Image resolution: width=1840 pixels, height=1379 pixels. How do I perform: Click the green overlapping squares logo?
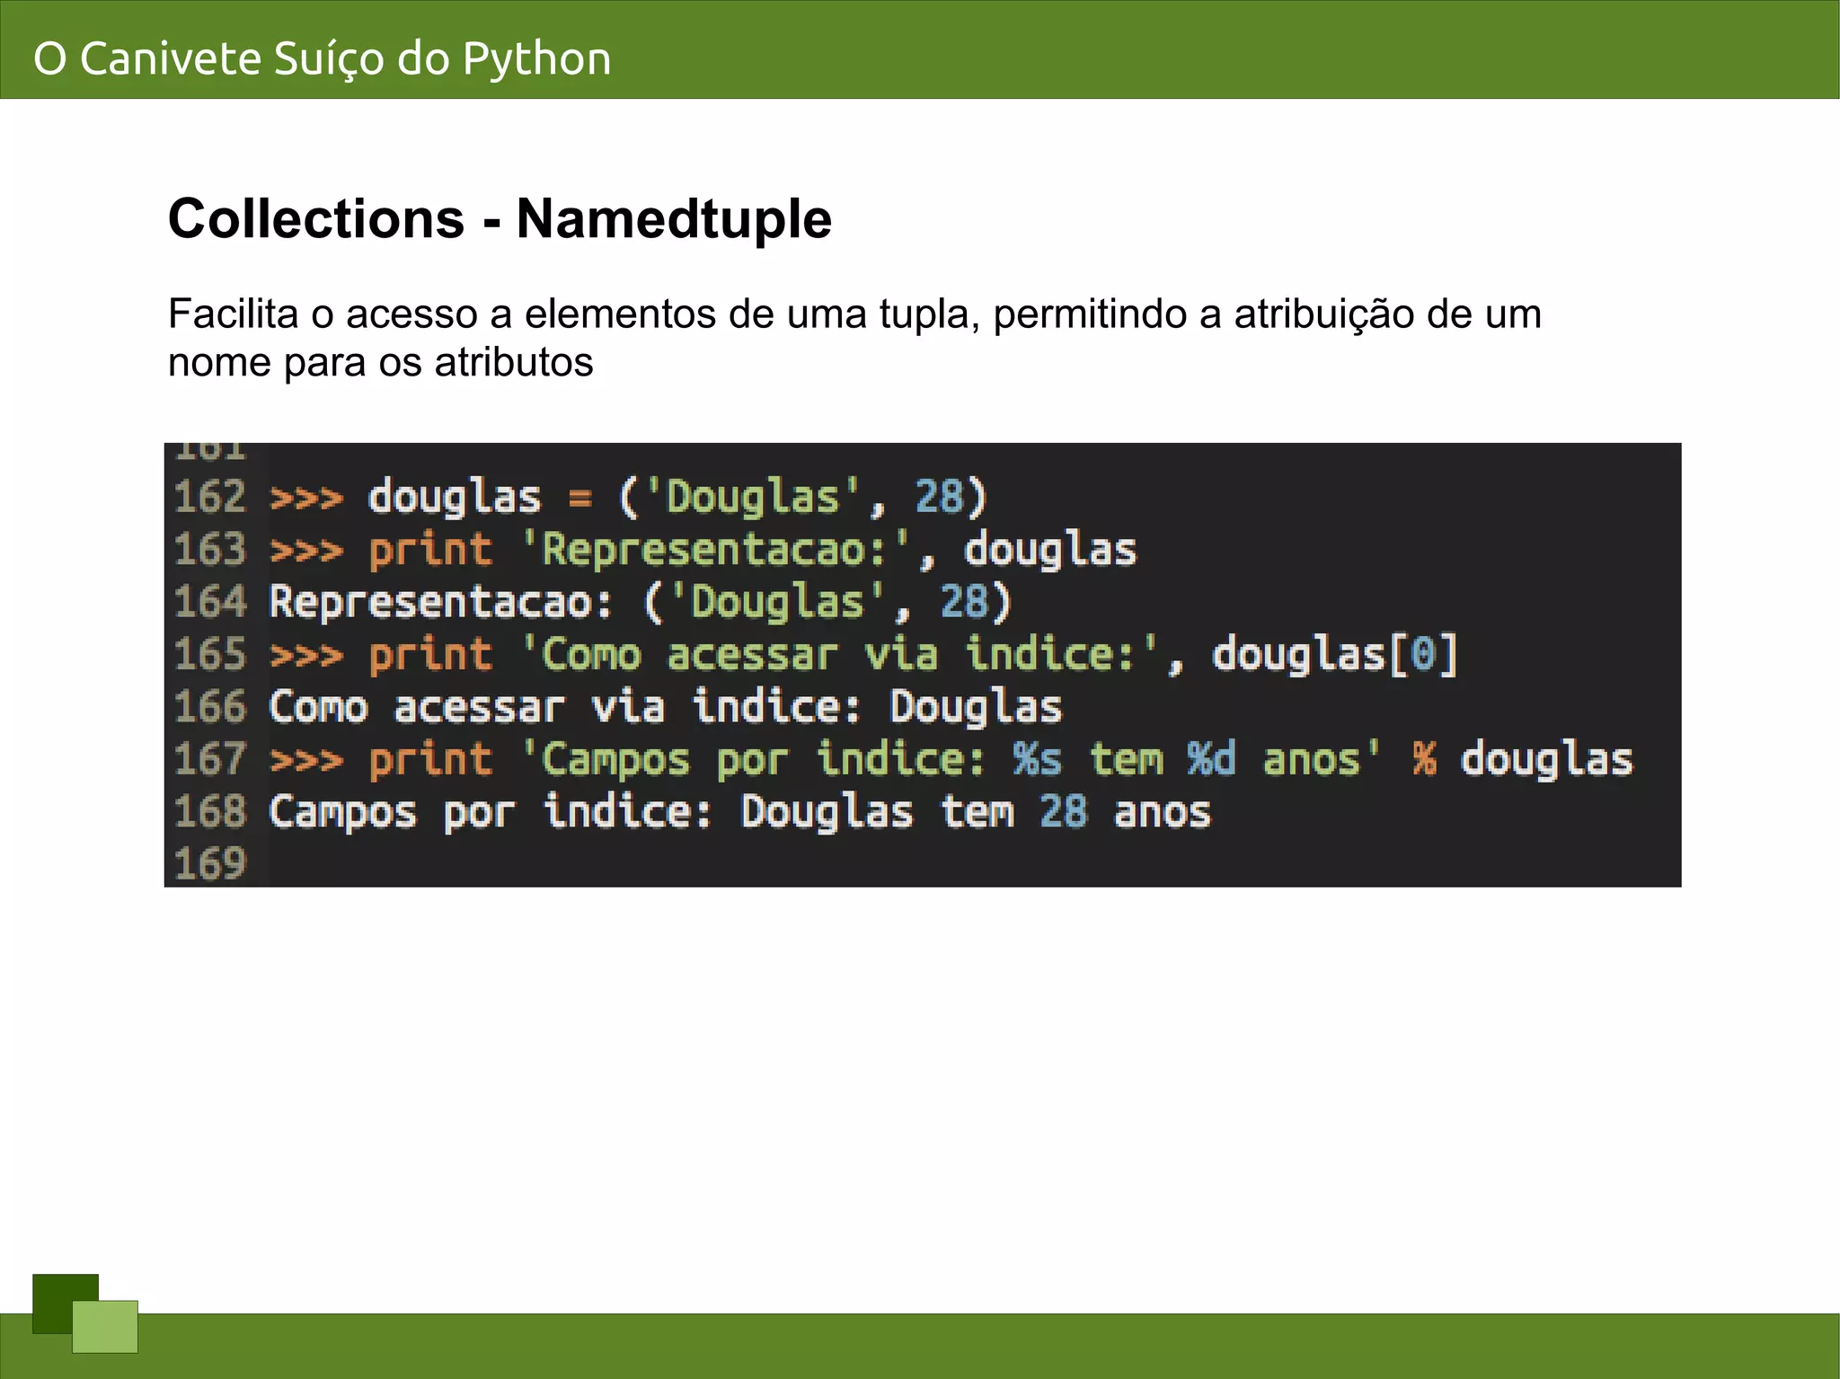[85, 1313]
